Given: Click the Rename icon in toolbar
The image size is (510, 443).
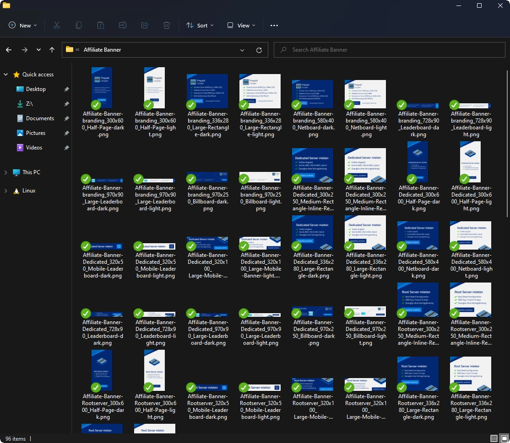Looking at the screenshot, I should click(123, 26).
